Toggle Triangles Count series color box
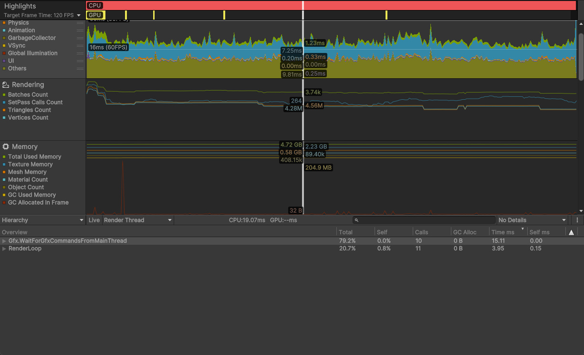Image resolution: width=584 pixels, height=355 pixels. pyautogui.click(x=4, y=110)
